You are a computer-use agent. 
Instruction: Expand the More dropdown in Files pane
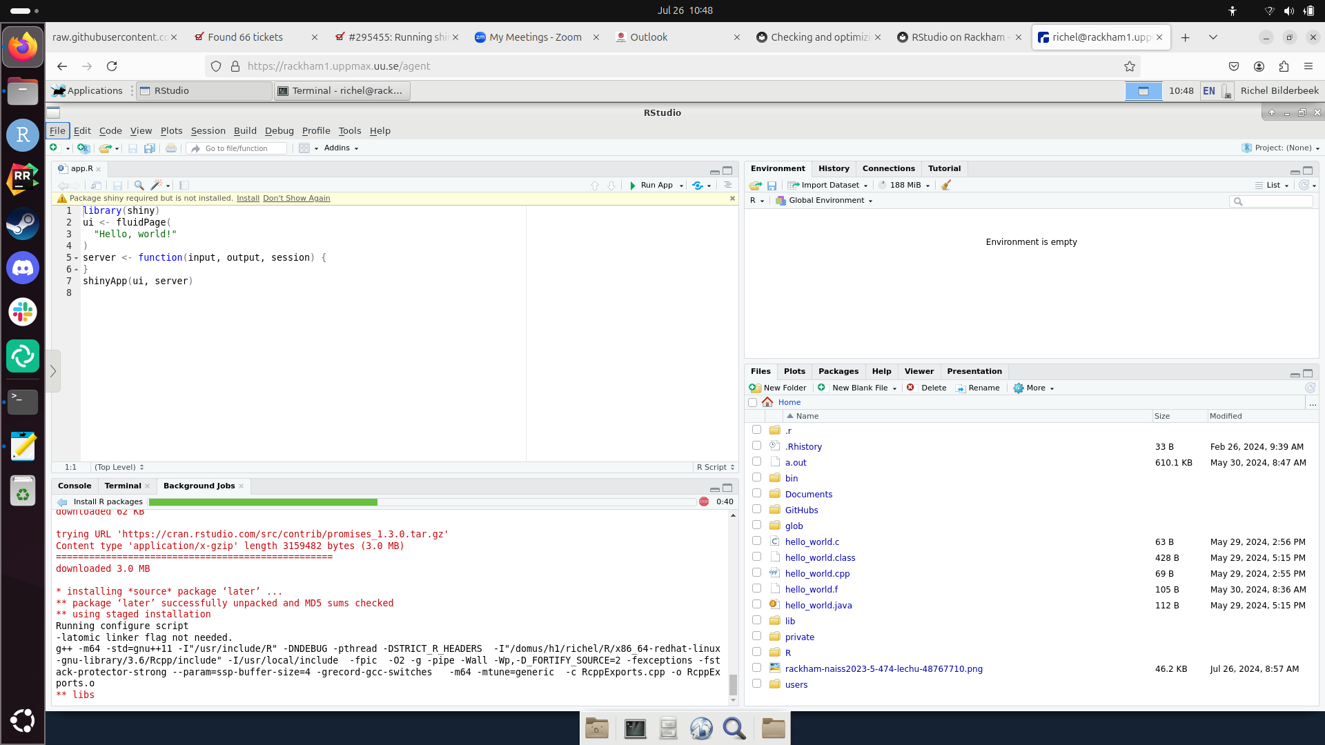1034,388
